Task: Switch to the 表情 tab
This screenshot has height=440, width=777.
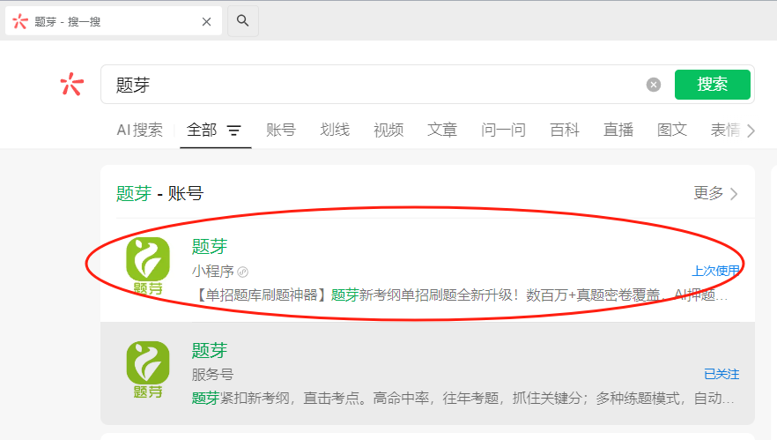Action: point(726,130)
